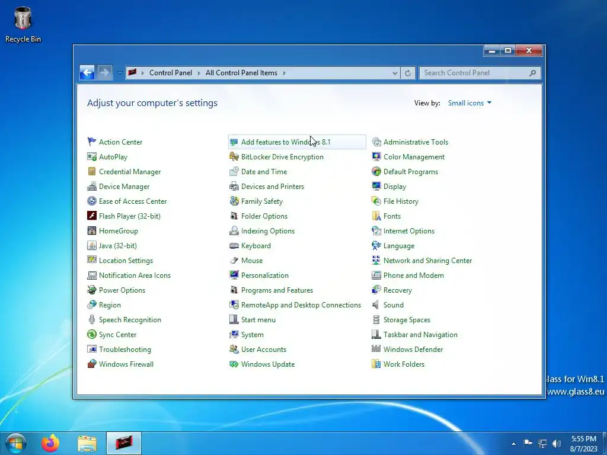Image resolution: width=607 pixels, height=455 pixels.
Task: Click the Control Panel taskbar button
Action: pos(124,443)
